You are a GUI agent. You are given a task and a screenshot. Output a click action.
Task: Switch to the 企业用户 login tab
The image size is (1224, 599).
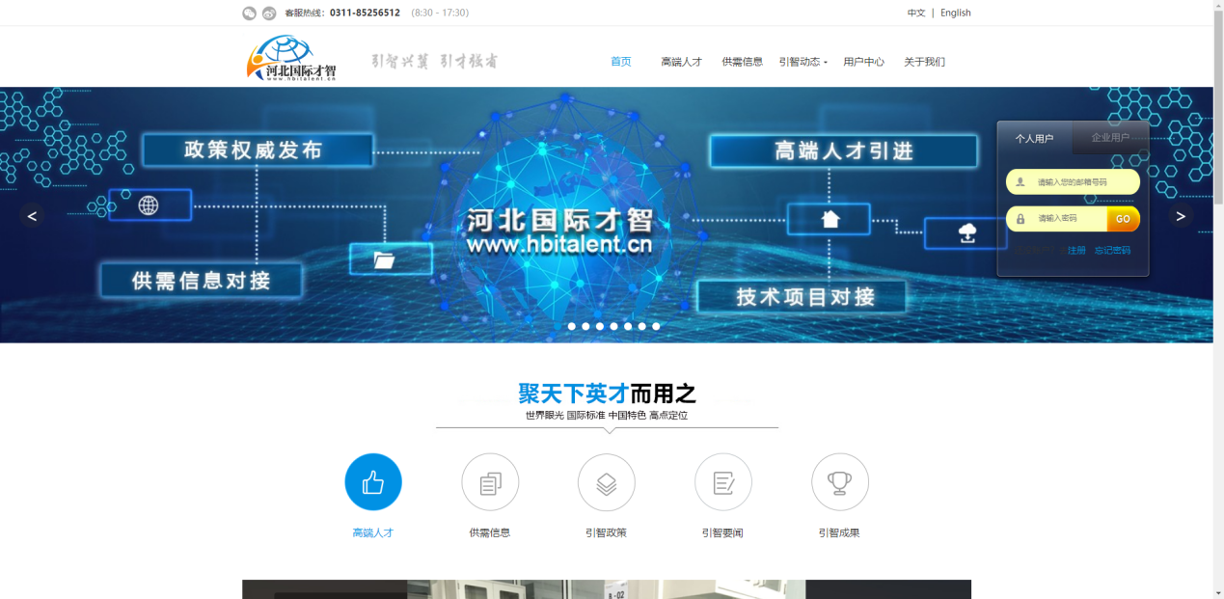1110,138
